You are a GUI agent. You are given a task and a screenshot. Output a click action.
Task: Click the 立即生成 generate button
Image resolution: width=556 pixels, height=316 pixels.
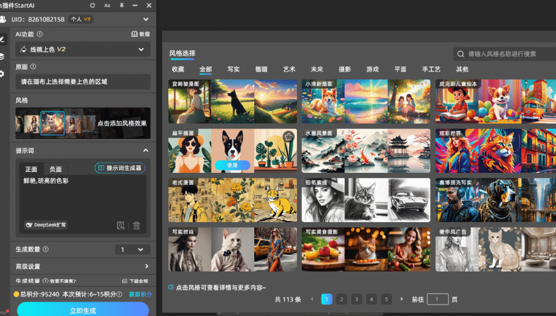[83, 310]
